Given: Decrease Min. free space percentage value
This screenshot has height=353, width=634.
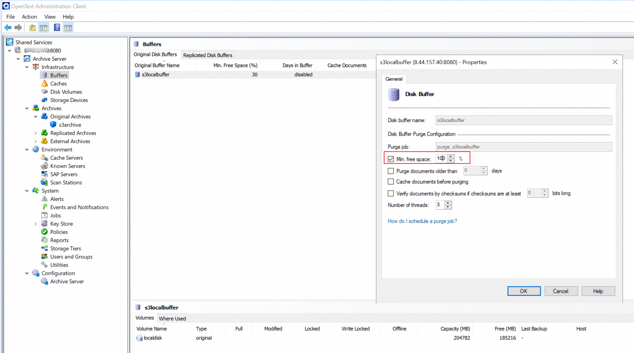Looking at the screenshot, I should pyautogui.click(x=451, y=161).
